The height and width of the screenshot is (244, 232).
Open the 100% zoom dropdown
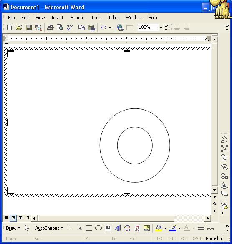pos(161,28)
